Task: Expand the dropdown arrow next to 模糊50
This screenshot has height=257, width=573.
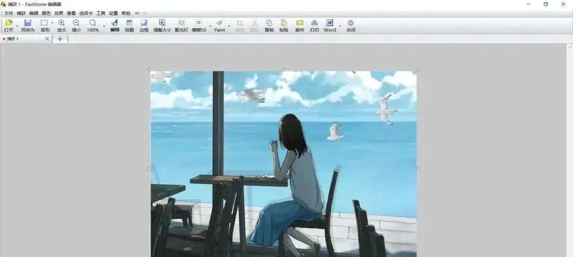Action: click(x=210, y=25)
